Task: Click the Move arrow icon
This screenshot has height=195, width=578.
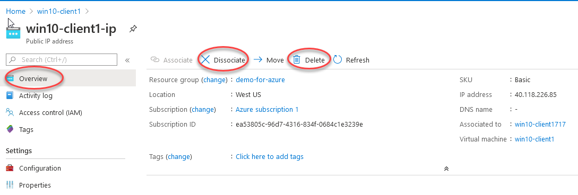Action: pyautogui.click(x=258, y=60)
